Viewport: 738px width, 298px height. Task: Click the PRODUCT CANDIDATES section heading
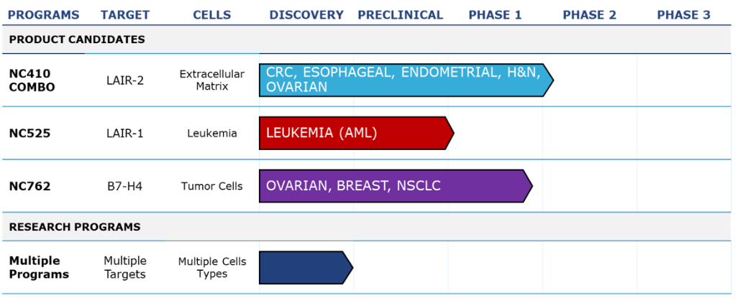tap(77, 39)
